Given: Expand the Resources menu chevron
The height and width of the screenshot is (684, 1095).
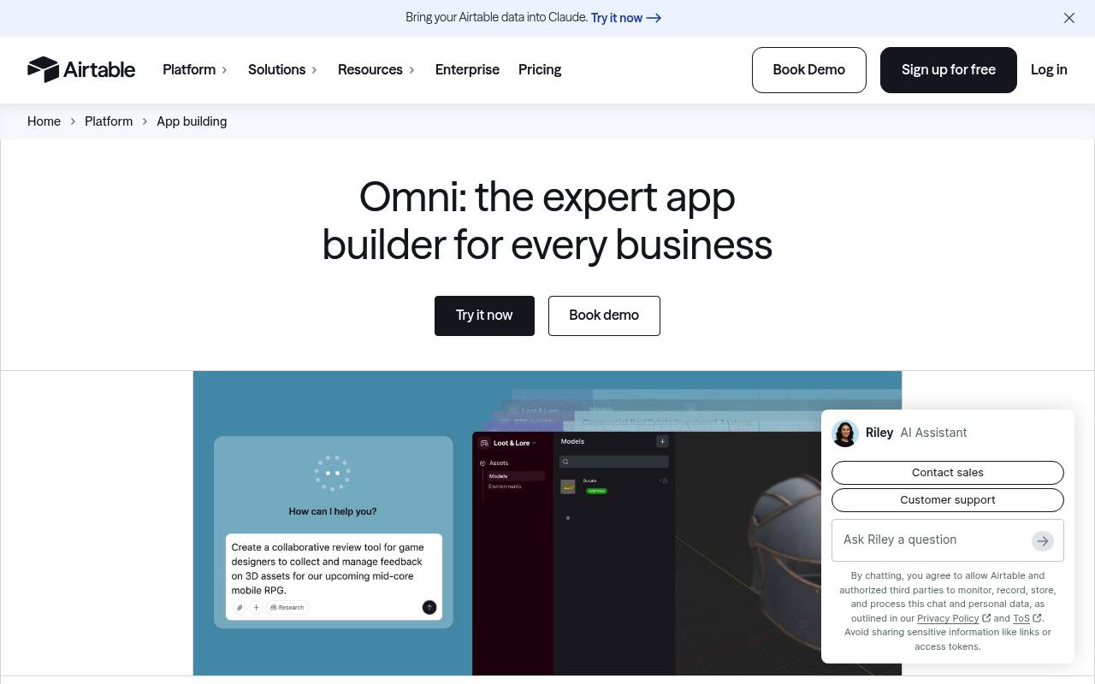Looking at the screenshot, I should tap(411, 70).
